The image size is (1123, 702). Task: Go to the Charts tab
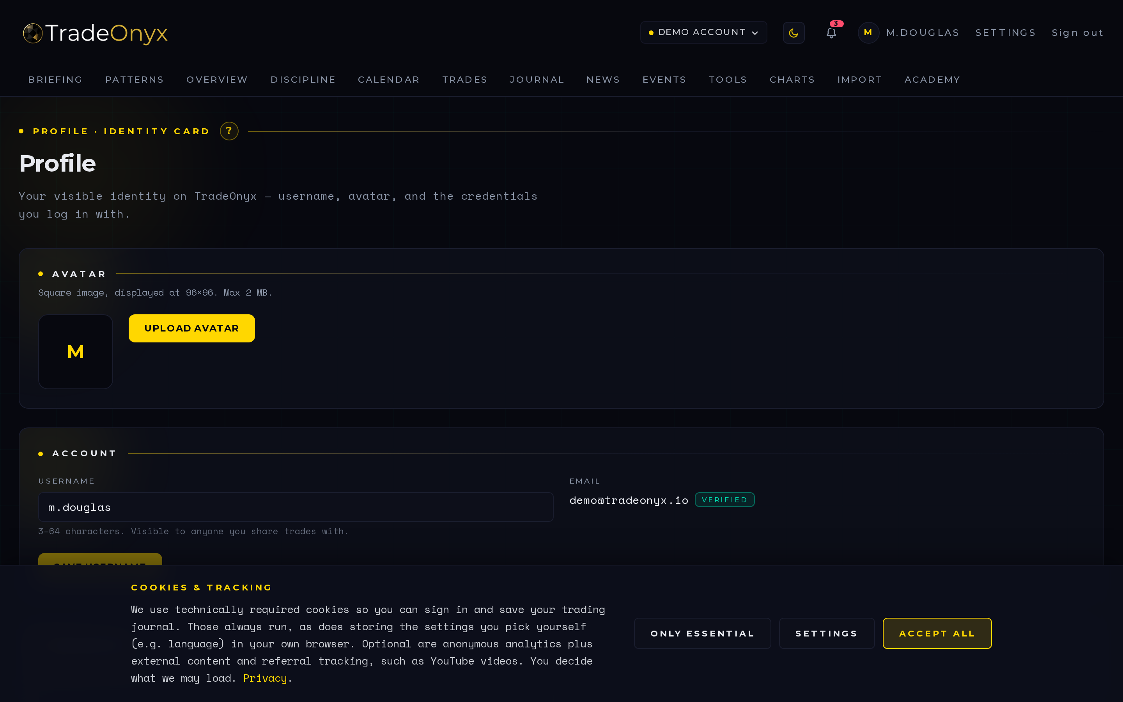792,80
